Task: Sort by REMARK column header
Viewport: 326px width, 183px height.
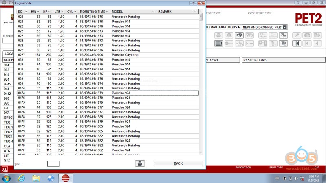Action: click(177, 11)
